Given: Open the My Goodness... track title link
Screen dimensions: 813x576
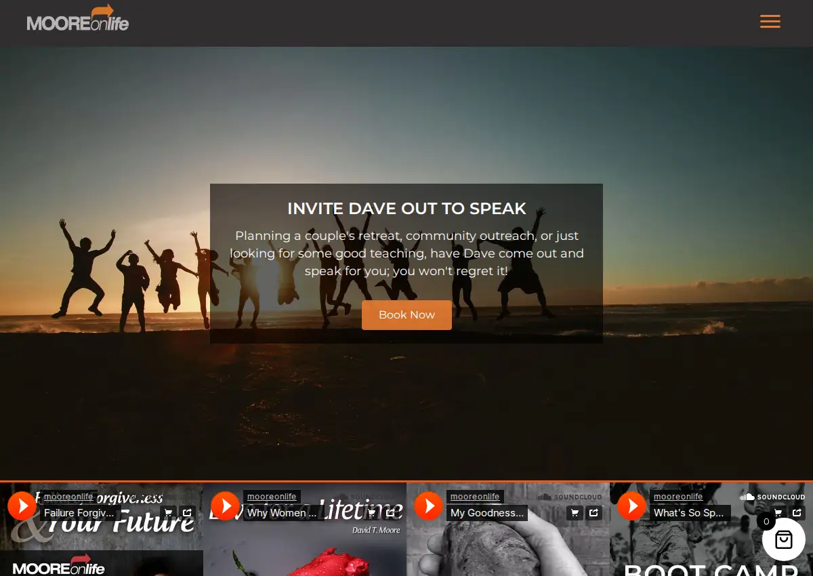Looking at the screenshot, I should 487,513.
